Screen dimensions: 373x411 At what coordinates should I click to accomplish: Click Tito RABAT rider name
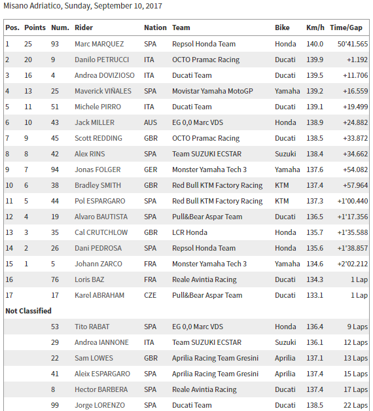[92, 327]
